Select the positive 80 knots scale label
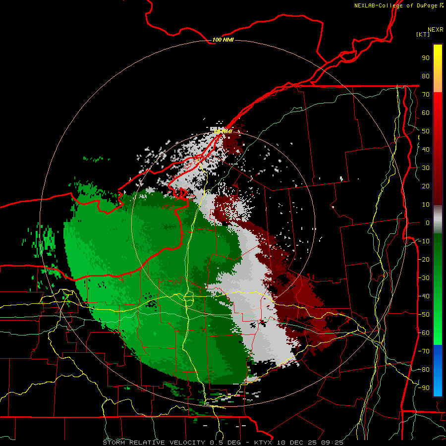Screen dimensions: 446x446 point(426,76)
